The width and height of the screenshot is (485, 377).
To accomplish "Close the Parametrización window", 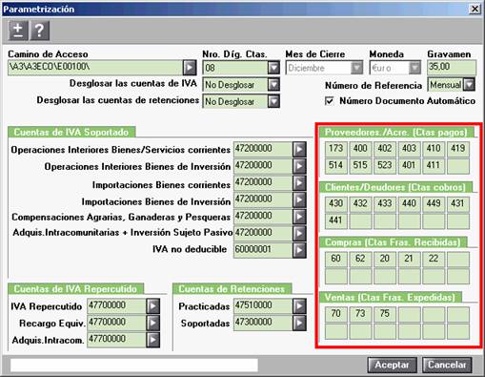I will click(475, 9).
